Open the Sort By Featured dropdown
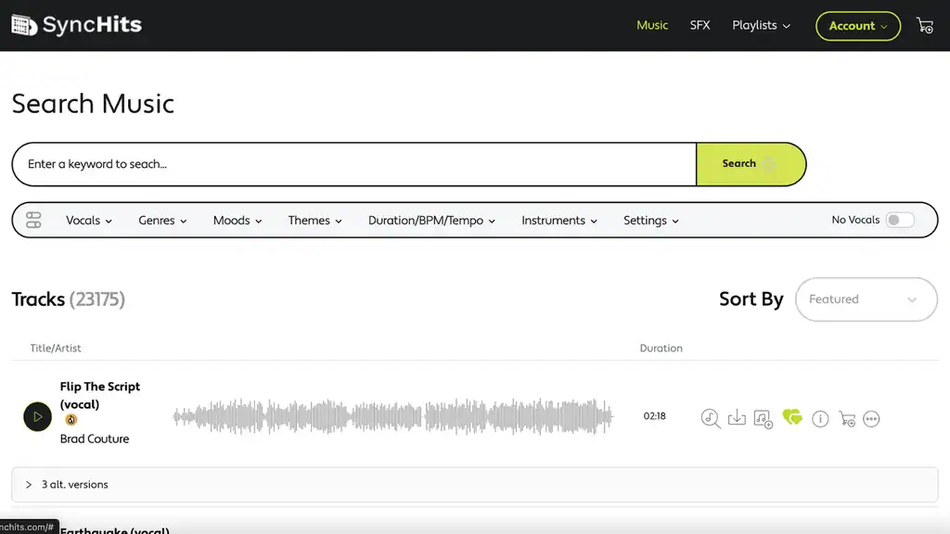The width and height of the screenshot is (950, 534). [866, 299]
